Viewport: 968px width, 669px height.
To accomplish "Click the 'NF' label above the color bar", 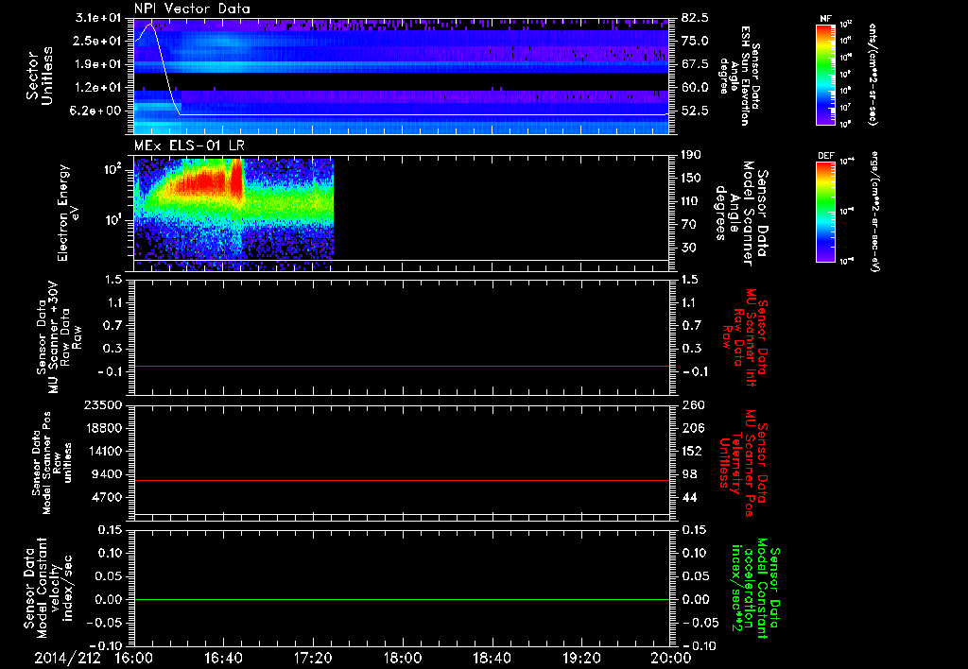I will [825, 19].
